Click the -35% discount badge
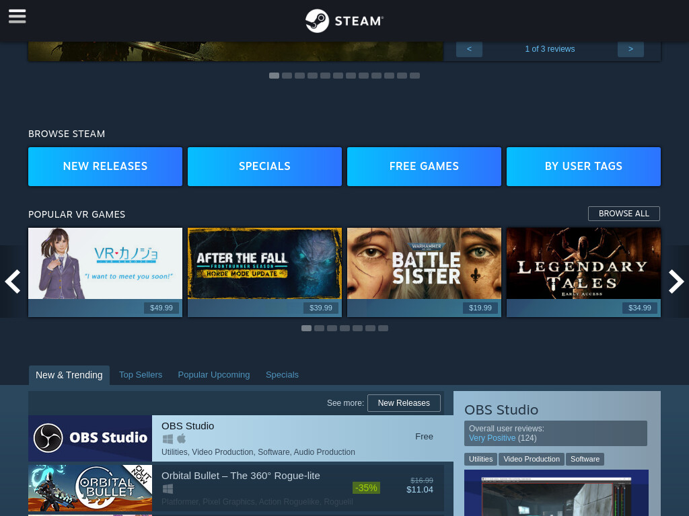 pyautogui.click(x=366, y=488)
